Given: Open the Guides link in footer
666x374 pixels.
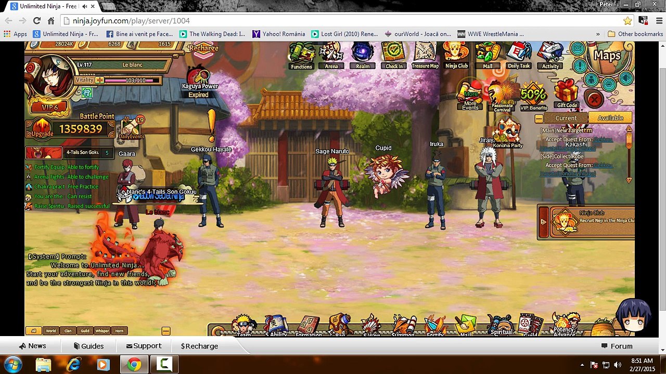Looking at the screenshot, I should pyautogui.click(x=88, y=346).
